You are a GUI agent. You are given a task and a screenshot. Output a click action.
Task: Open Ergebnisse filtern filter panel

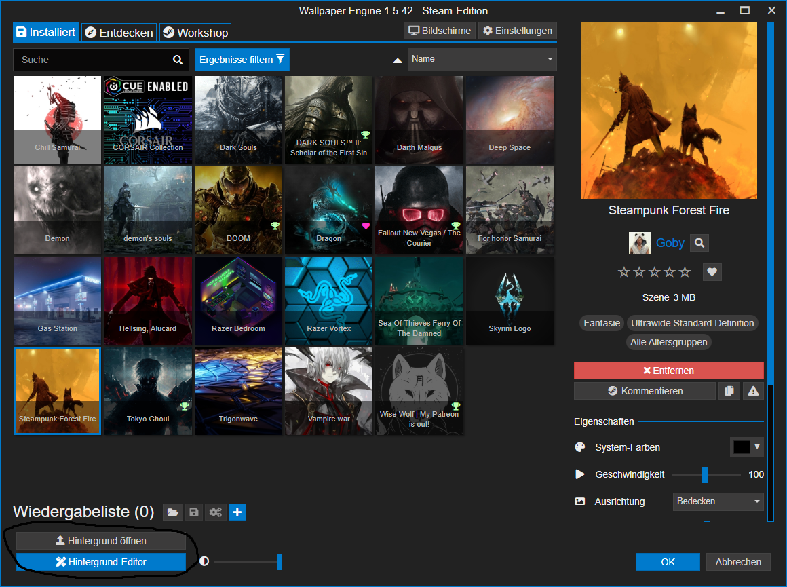242,60
